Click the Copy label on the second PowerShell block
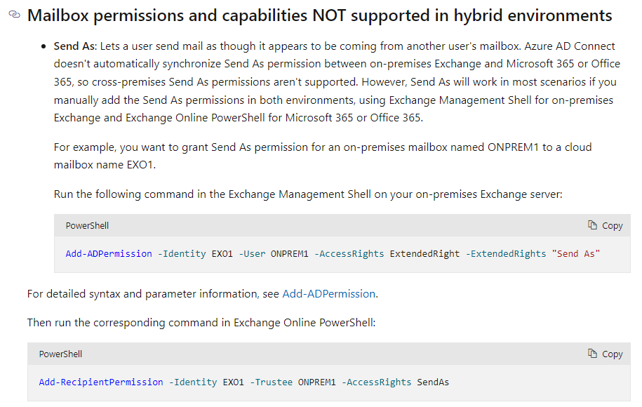 pos(612,354)
